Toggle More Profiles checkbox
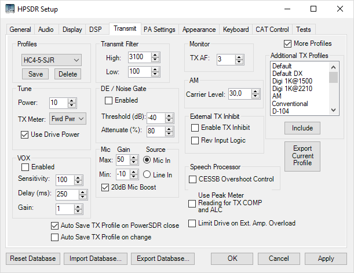 [x=287, y=43]
